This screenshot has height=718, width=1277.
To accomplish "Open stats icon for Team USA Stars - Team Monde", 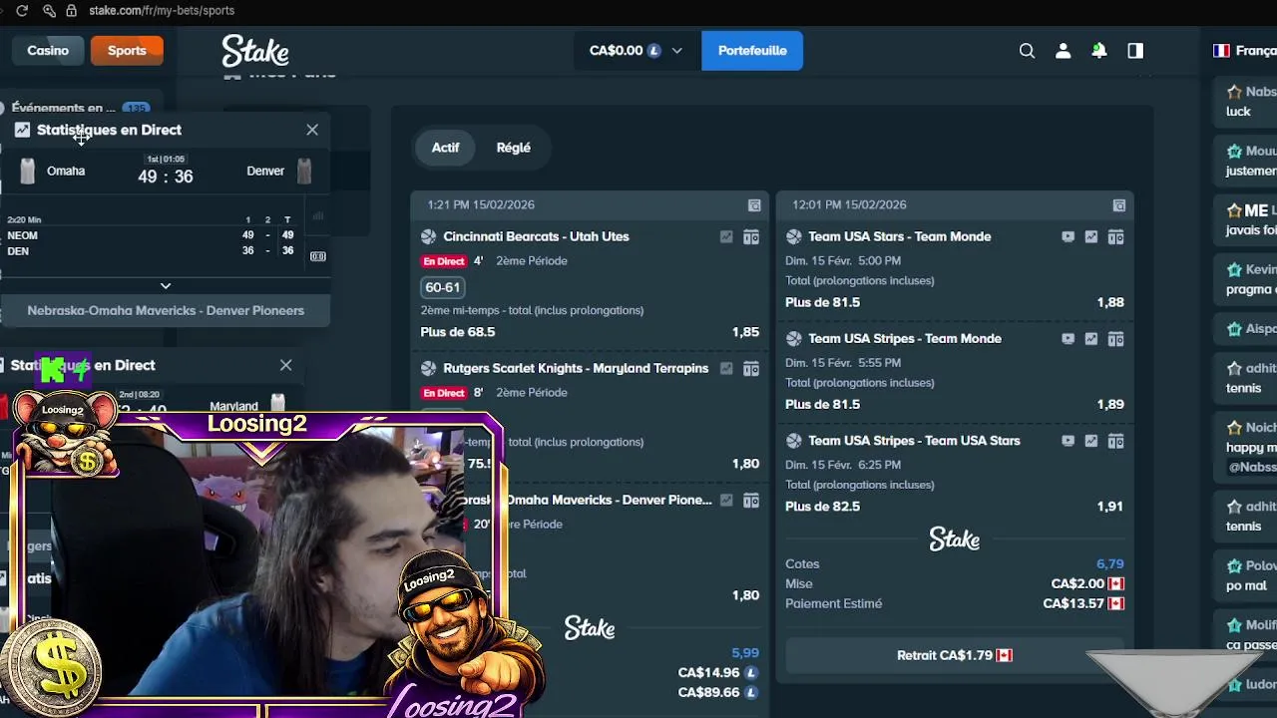I will 1091,237.
